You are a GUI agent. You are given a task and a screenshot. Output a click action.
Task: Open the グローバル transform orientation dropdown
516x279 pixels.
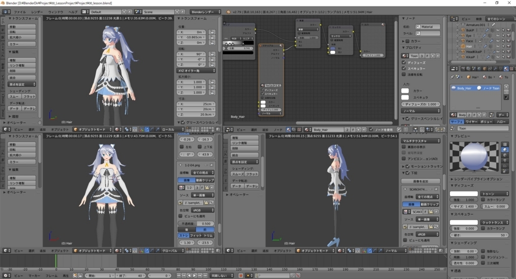[x=171, y=251]
